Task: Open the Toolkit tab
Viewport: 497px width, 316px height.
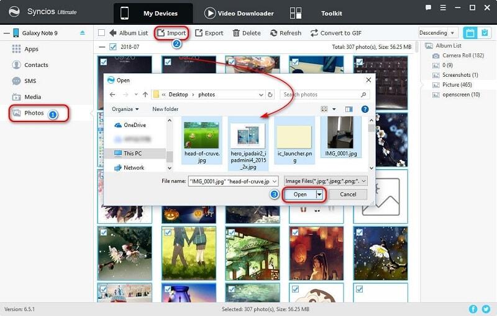Action: point(323,13)
